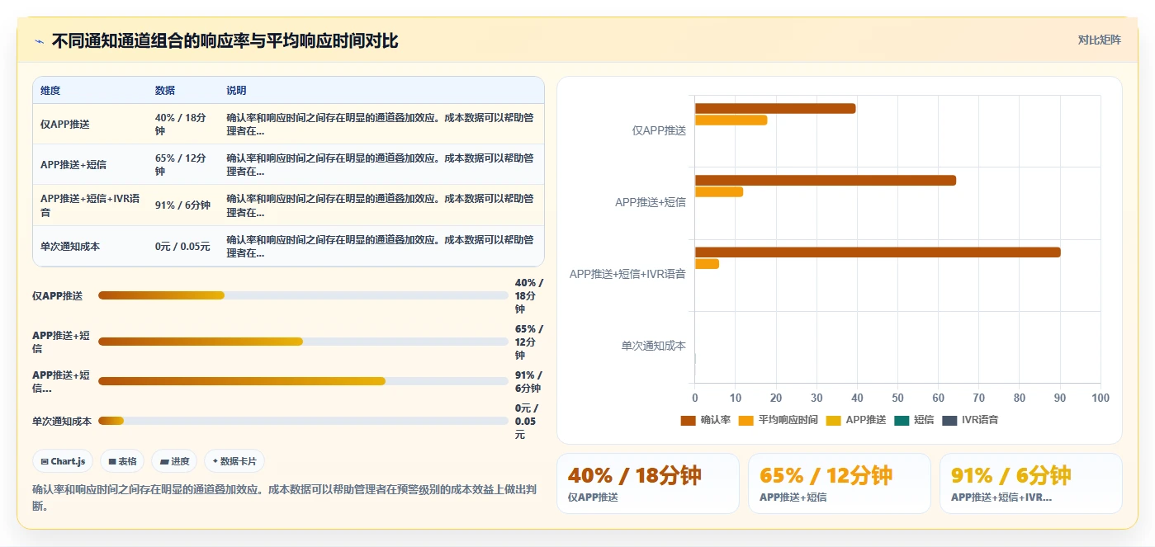Click APP推送+短信 确认率 bar in chart
Viewport: 1155px width, 547px height.
(x=826, y=181)
